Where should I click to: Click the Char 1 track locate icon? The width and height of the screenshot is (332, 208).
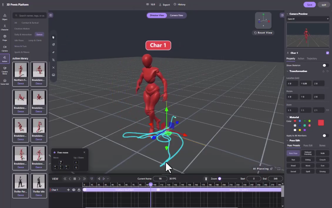68,190
